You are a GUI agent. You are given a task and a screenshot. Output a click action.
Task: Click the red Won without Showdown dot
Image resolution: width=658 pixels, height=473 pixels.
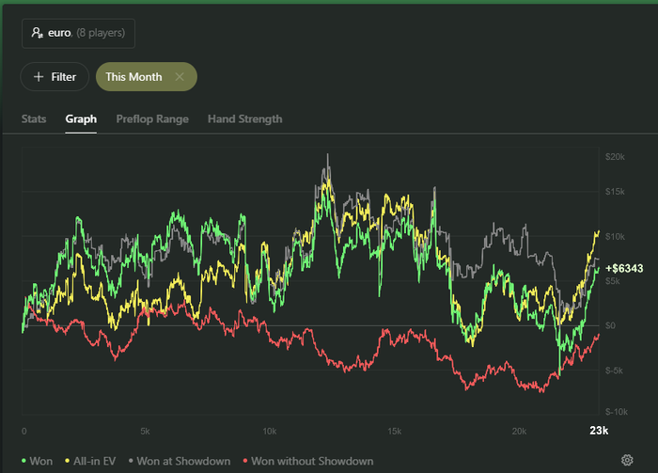point(246,461)
